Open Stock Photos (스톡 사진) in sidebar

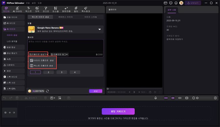14,83
